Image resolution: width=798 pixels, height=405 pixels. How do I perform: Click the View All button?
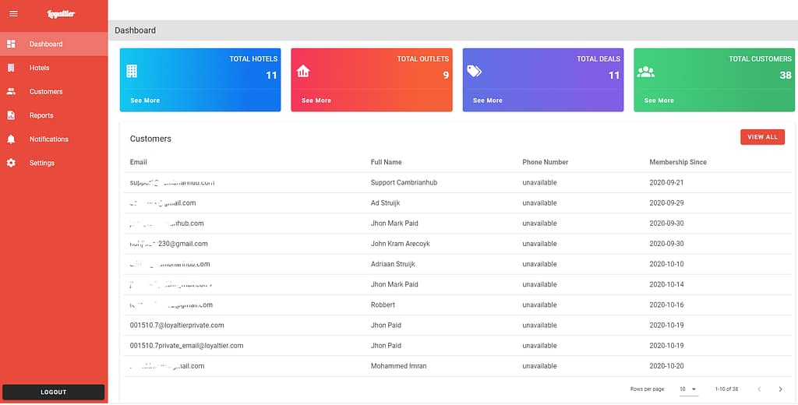click(x=761, y=137)
